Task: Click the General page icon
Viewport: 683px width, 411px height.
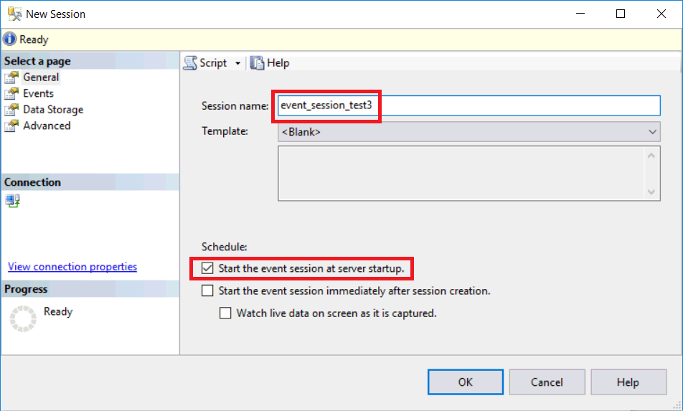Action: [x=11, y=77]
